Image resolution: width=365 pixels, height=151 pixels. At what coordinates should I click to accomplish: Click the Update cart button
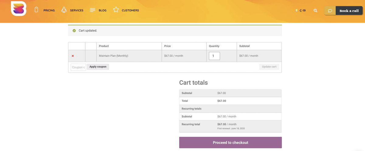269,67
